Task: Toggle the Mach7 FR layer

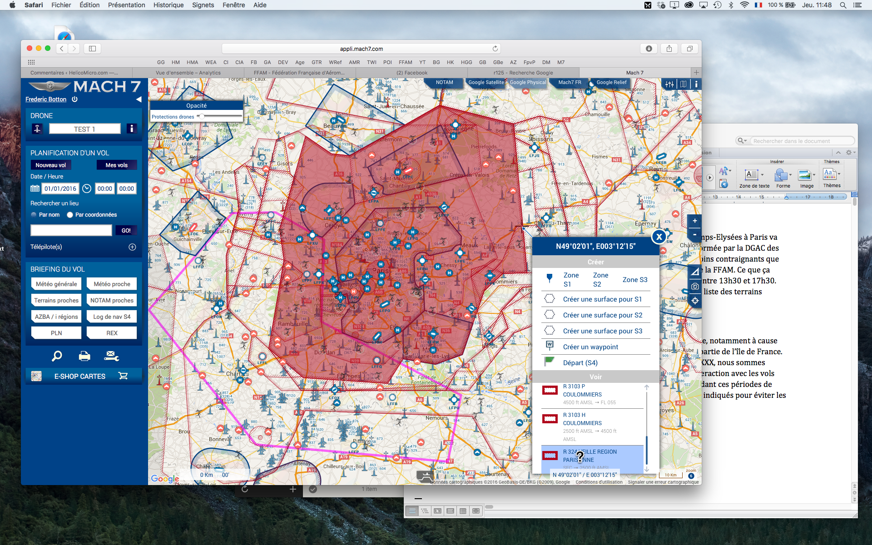Action: click(x=570, y=83)
